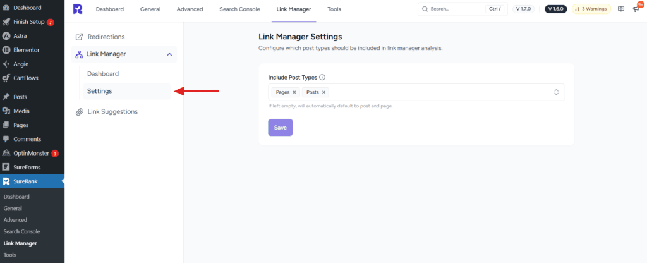Screen dimensions: 647x263
Task: Click the Astra logo icon
Action: pos(6,36)
